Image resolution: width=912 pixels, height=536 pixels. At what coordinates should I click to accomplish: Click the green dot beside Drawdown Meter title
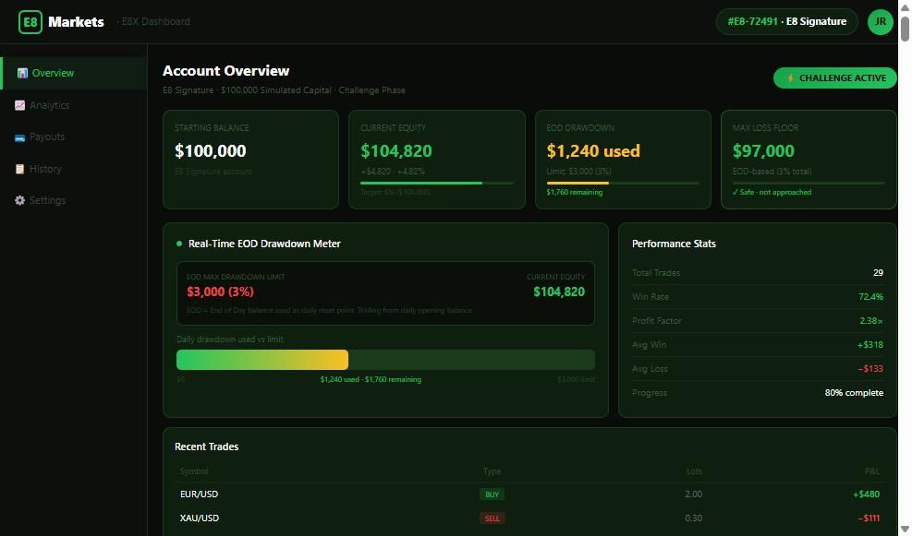pyautogui.click(x=179, y=244)
